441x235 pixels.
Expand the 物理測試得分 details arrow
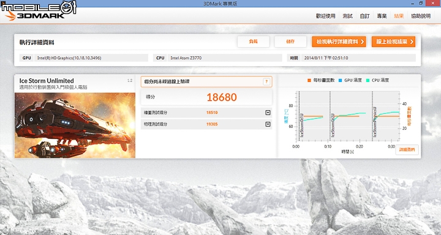click(x=268, y=124)
